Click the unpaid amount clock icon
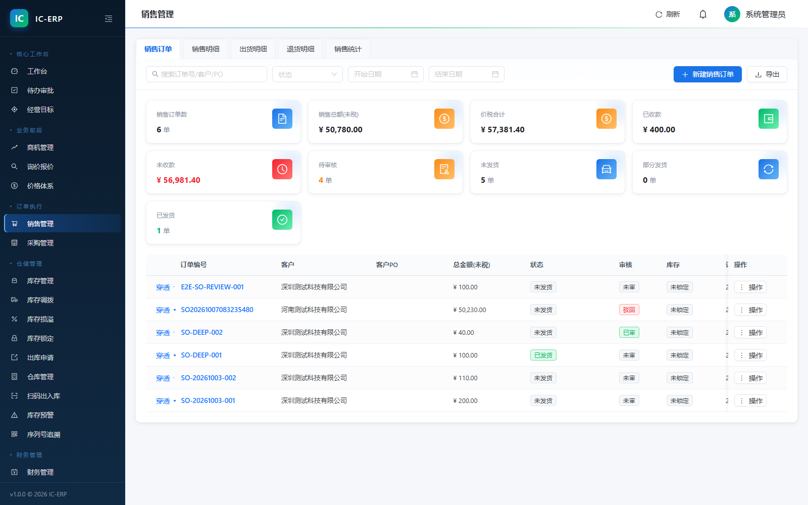This screenshot has height=505, width=808. [282, 169]
